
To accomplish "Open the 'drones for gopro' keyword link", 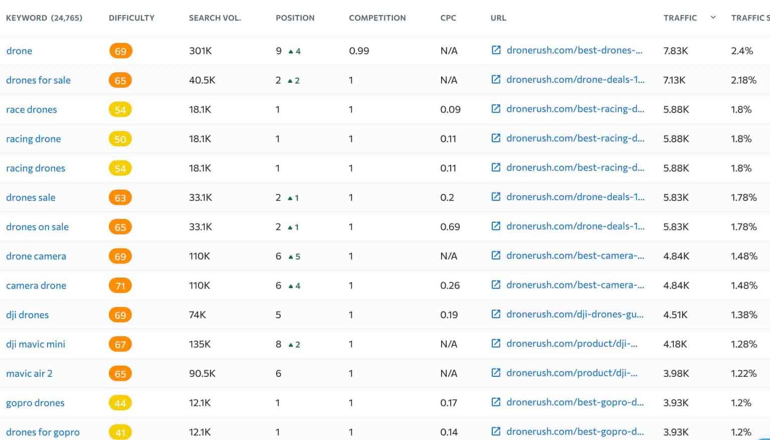I will coord(43,432).
